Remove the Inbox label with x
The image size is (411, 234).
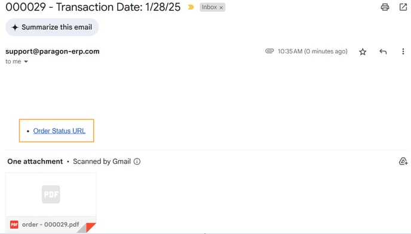tap(221, 8)
